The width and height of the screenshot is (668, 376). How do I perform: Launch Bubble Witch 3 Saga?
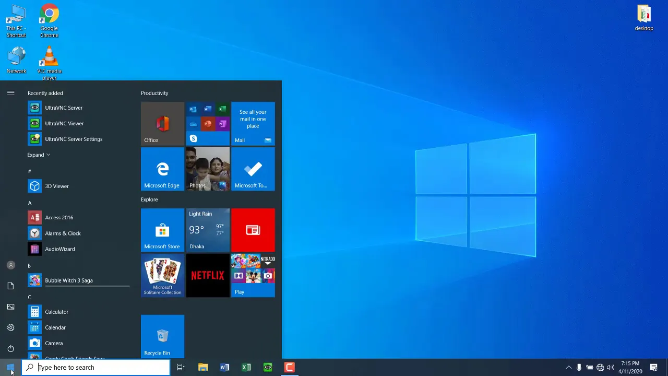(x=78, y=280)
